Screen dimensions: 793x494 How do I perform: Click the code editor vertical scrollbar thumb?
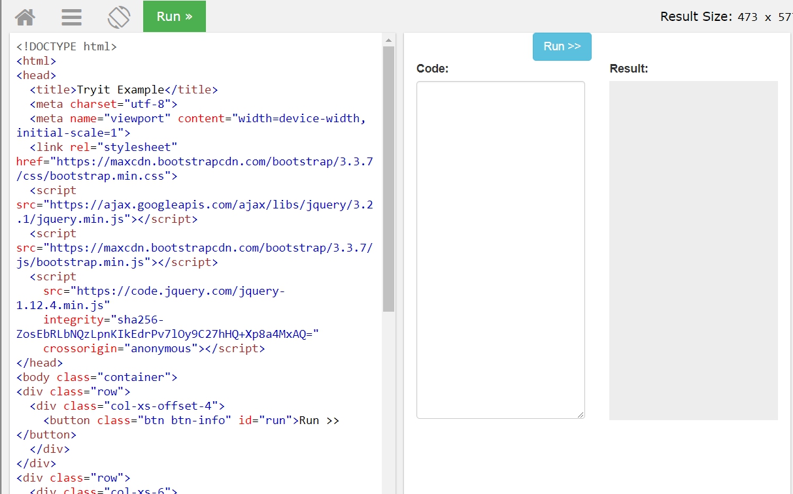click(x=389, y=179)
